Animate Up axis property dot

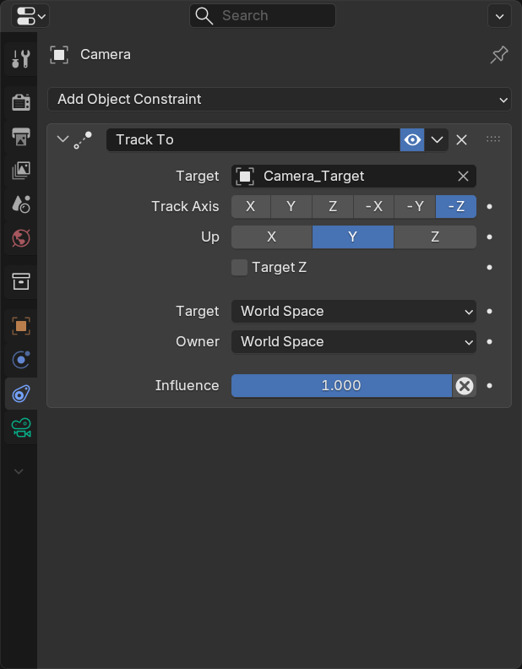point(489,237)
